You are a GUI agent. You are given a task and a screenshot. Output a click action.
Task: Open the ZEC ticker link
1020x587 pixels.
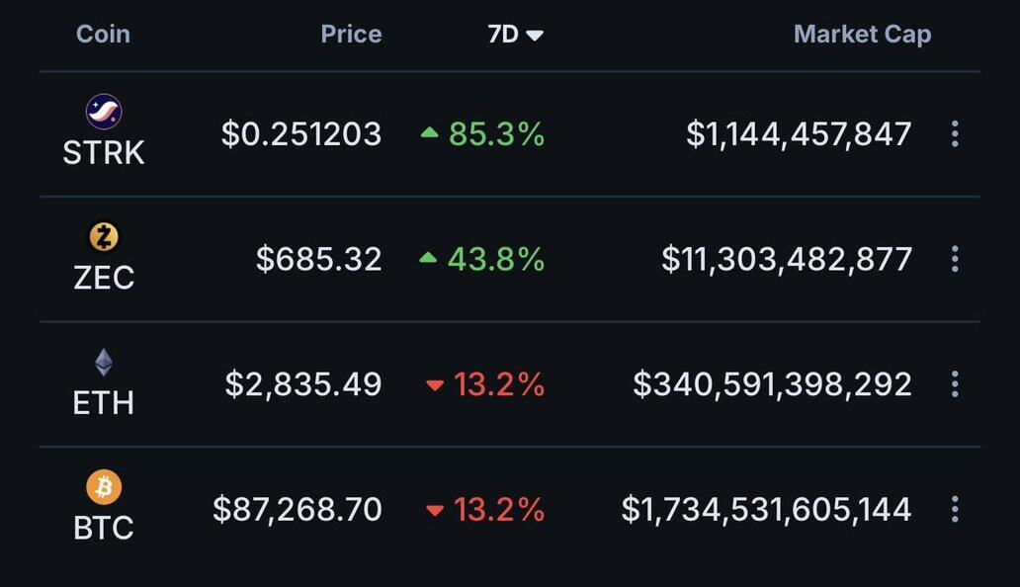click(x=104, y=278)
